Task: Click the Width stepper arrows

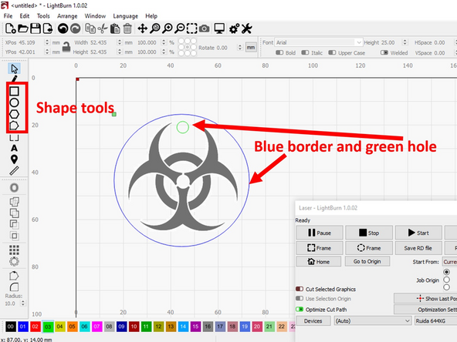Action: pyautogui.click(x=120, y=42)
